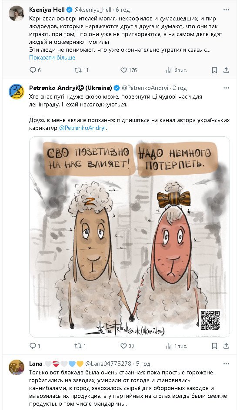Open more options menu on Petrenko Andryi's tweet
240x410 pixels.
[x=227, y=88]
